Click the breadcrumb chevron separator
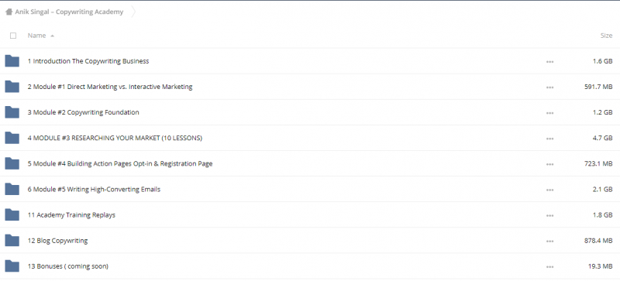Viewport: 620px width, 281px height. pyautogui.click(x=133, y=12)
